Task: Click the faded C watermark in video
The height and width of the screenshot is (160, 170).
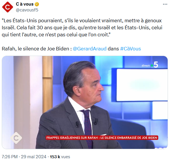Action: (x=16, y=138)
